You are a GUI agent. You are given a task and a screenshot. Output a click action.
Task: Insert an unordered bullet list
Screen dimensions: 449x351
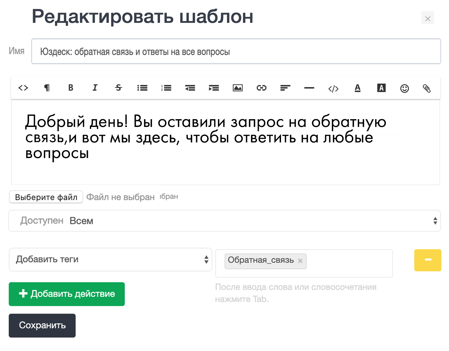142,88
